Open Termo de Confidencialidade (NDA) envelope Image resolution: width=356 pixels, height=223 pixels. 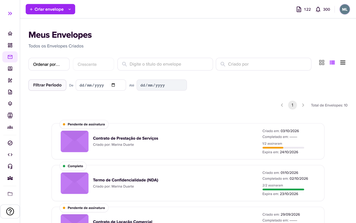coord(126,180)
